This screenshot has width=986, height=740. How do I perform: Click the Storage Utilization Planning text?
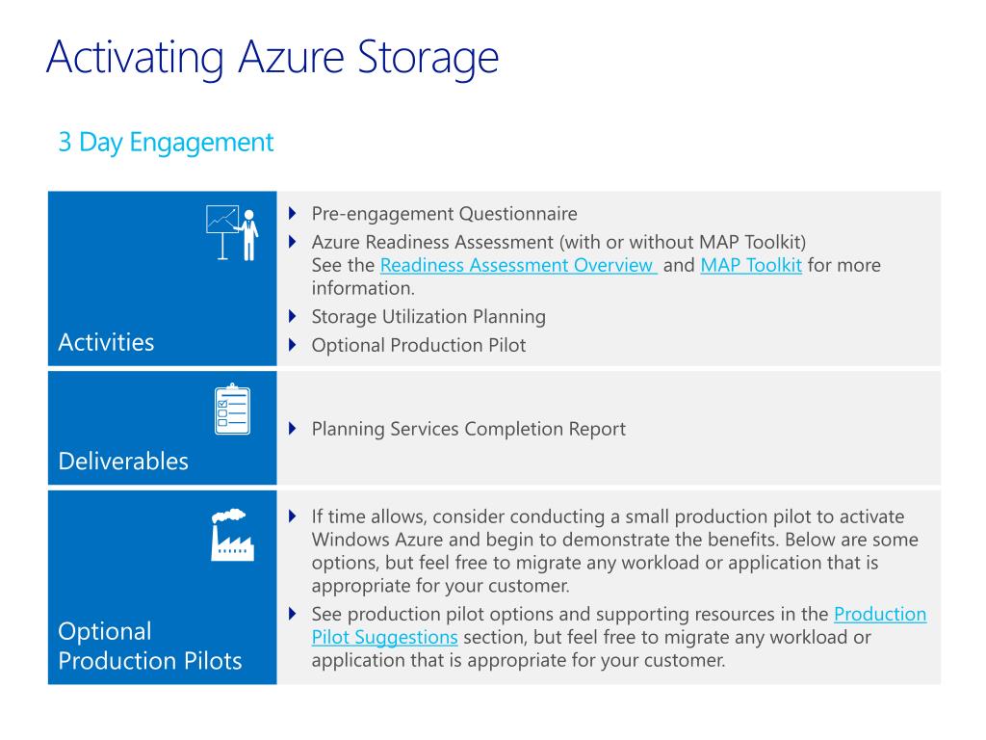point(428,316)
